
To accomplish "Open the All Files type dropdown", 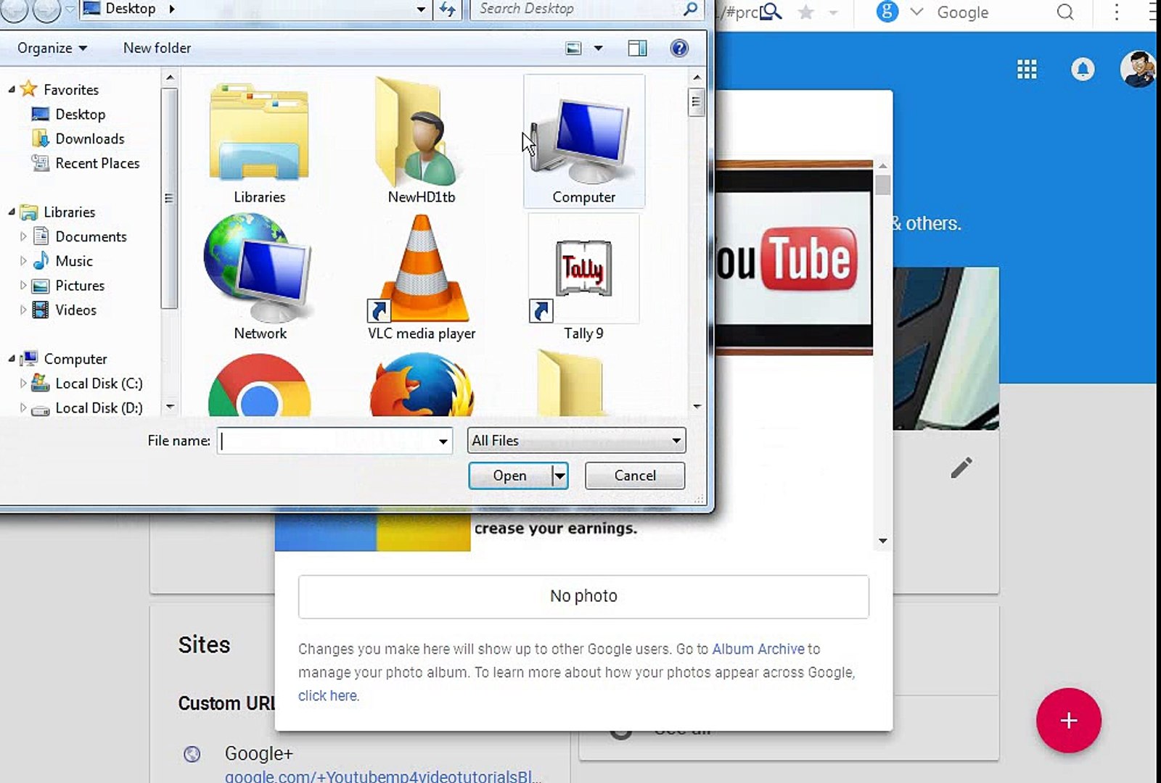I will pos(577,440).
